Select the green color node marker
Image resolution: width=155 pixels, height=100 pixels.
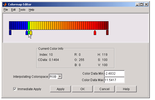29,32
